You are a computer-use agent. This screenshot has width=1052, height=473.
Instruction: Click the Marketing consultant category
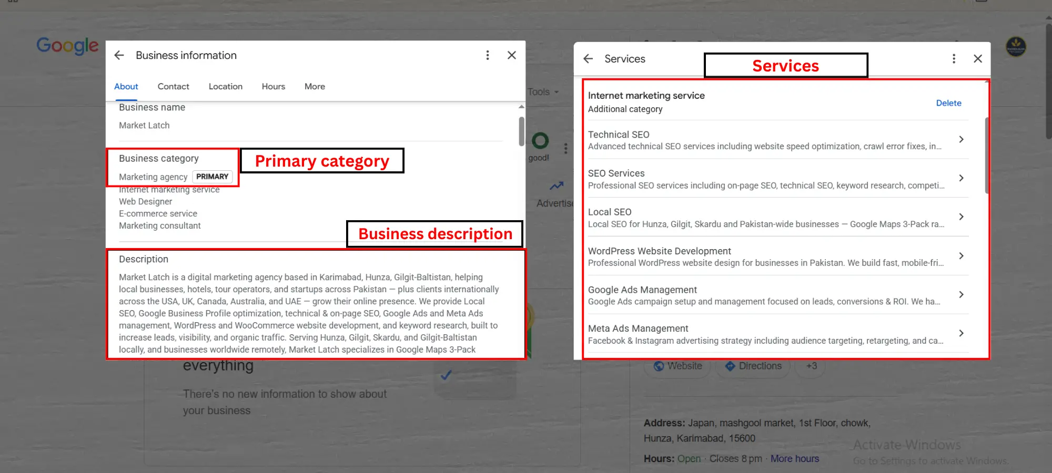(x=159, y=225)
